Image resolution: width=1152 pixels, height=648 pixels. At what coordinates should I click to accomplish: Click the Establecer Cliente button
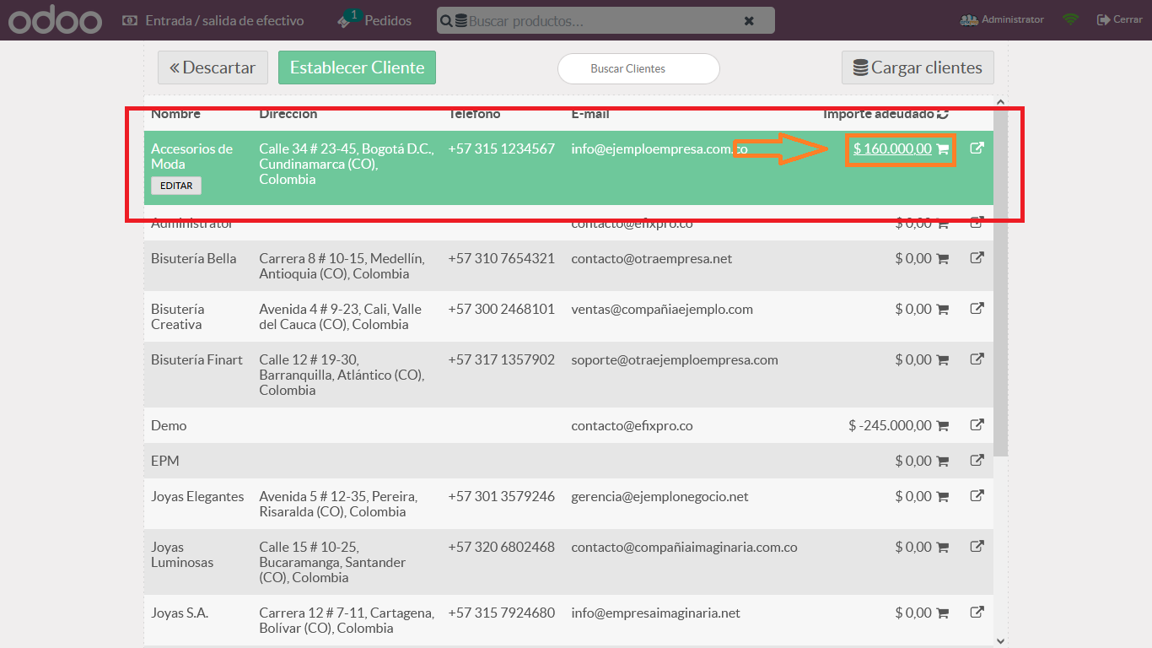[x=357, y=67]
